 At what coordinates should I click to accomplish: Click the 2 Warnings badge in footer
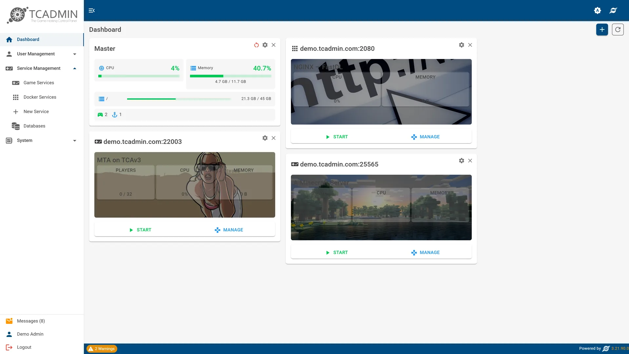click(x=102, y=349)
